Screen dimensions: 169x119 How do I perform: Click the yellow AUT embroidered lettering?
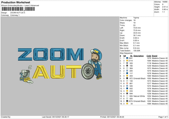click(57, 72)
